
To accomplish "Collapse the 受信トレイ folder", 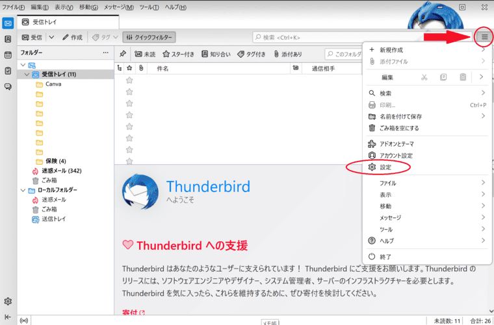I will click(x=27, y=75).
